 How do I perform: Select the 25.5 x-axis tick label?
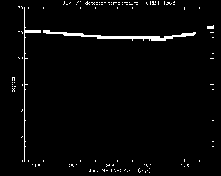(x=110, y=166)
